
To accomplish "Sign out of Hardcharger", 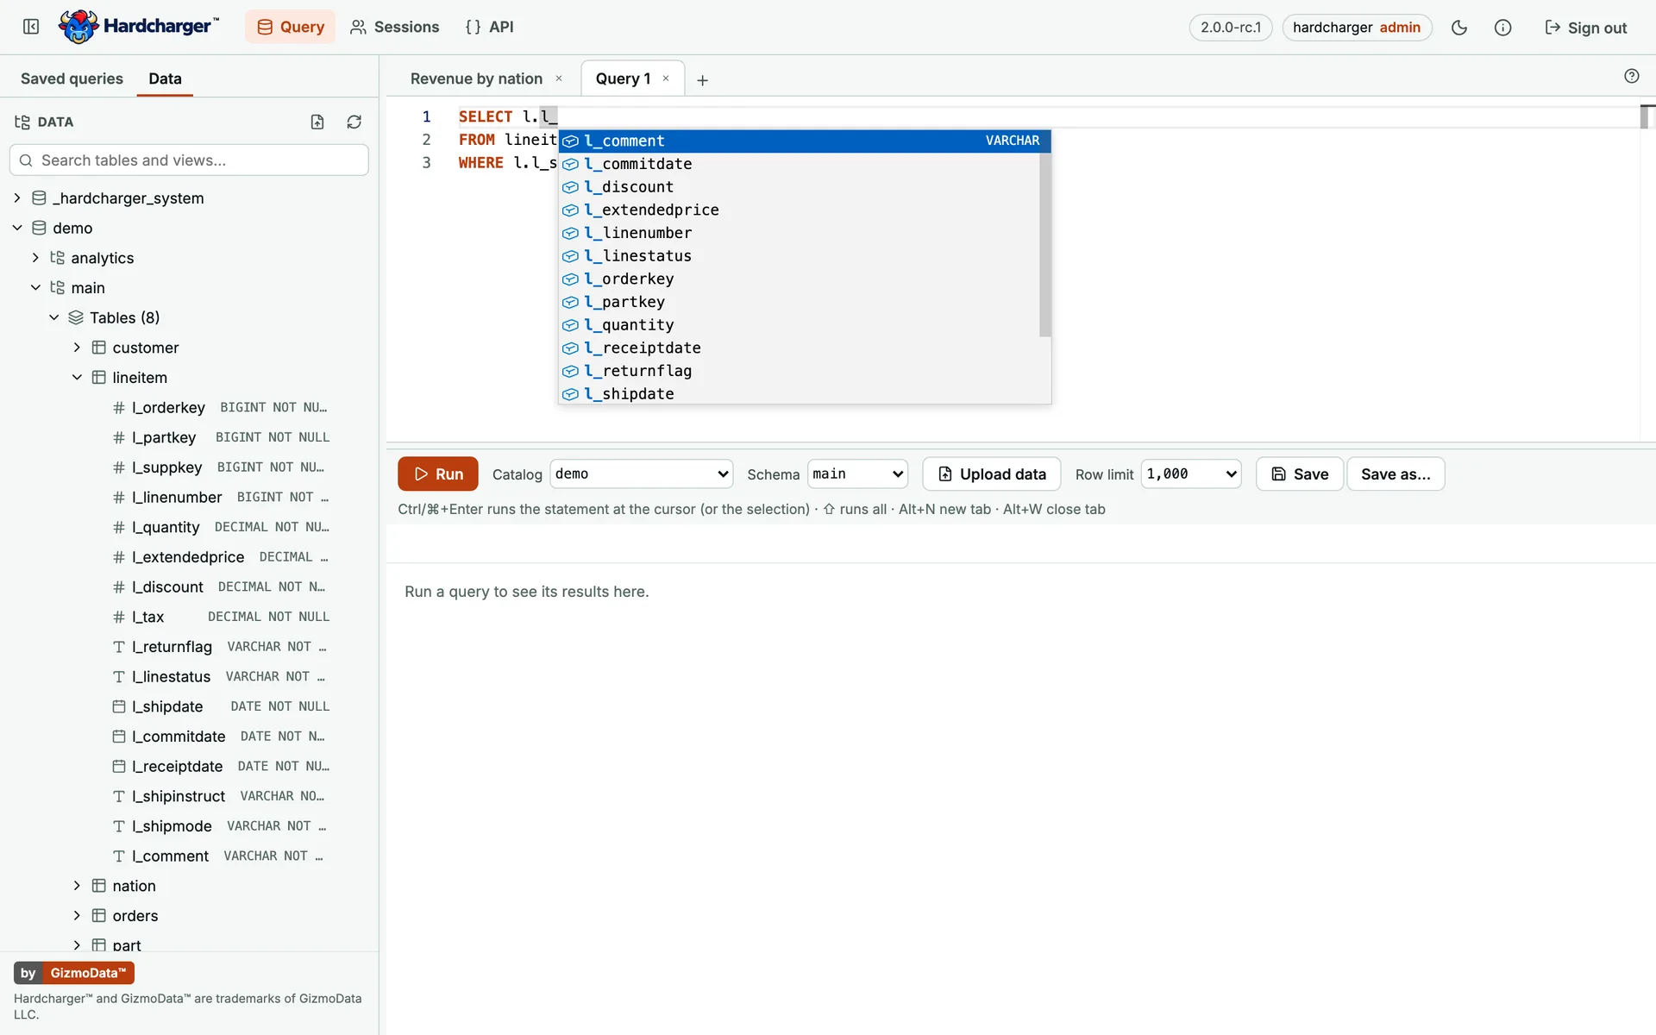I will point(1585,28).
